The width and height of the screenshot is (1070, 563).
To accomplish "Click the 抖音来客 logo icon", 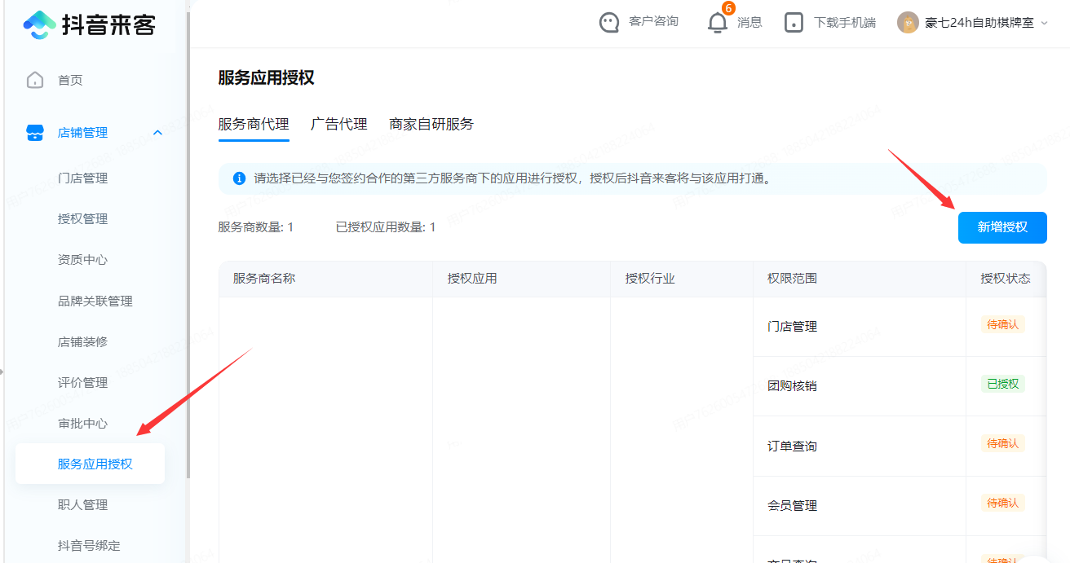I will point(39,24).
